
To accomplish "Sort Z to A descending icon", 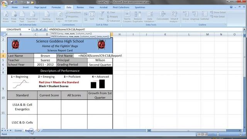I will (x=86, y=19).
